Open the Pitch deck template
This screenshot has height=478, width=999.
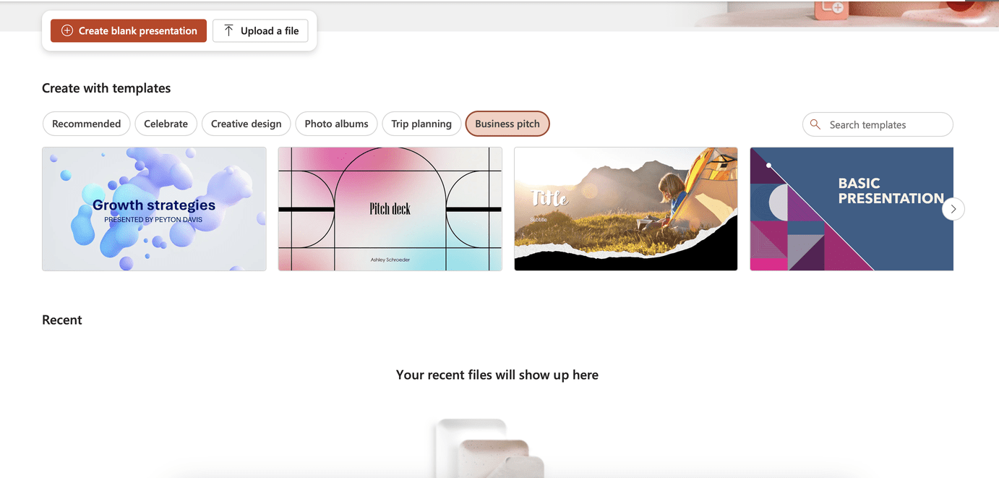(390, 208)
